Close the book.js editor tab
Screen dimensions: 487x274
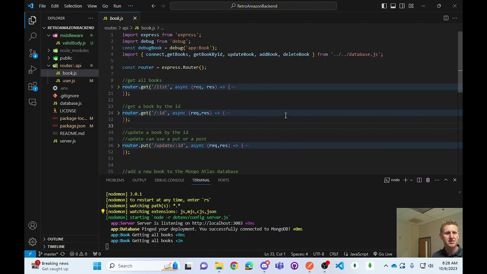[135, 18]
